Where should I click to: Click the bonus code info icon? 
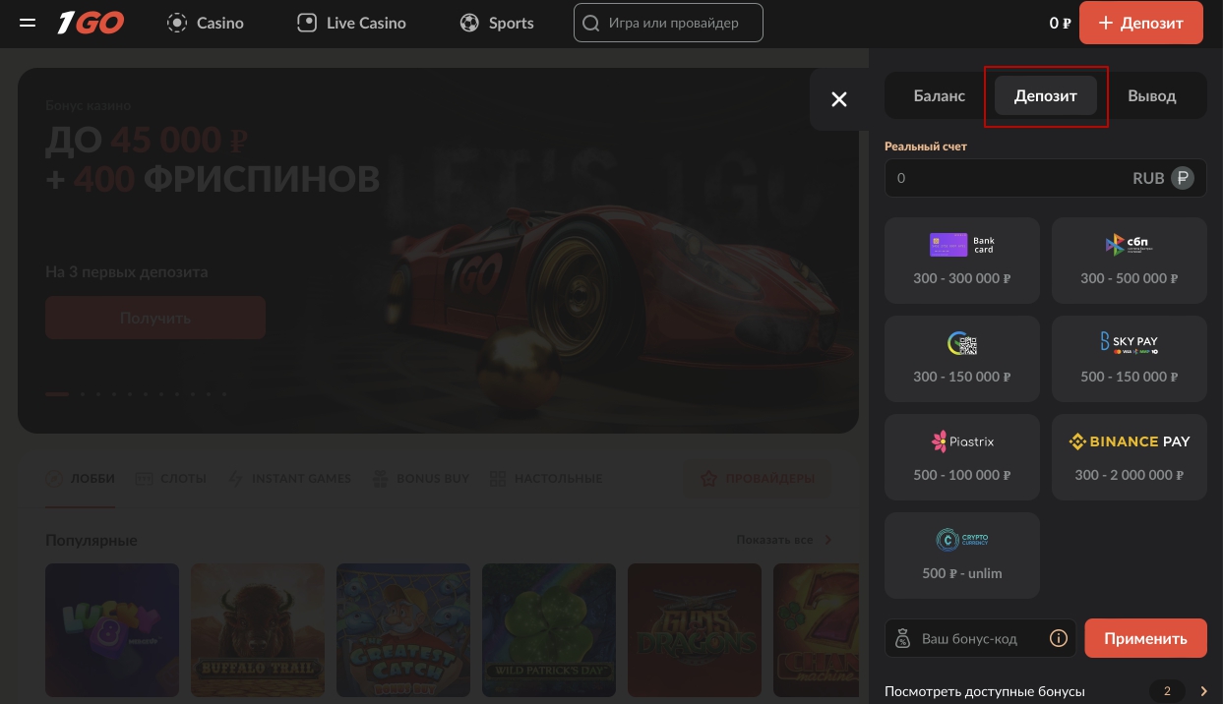(x=1059, y=638)
